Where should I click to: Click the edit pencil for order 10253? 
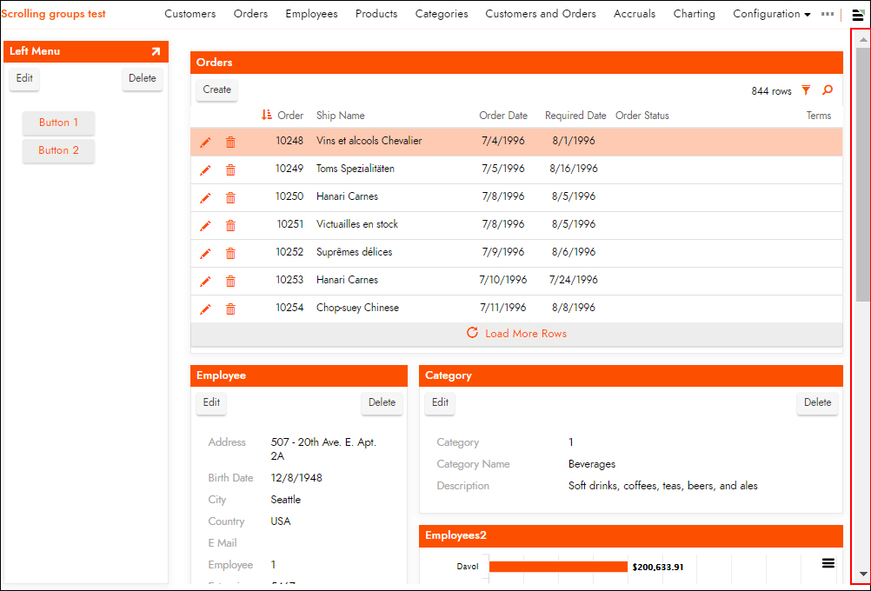tap(205, 281)
